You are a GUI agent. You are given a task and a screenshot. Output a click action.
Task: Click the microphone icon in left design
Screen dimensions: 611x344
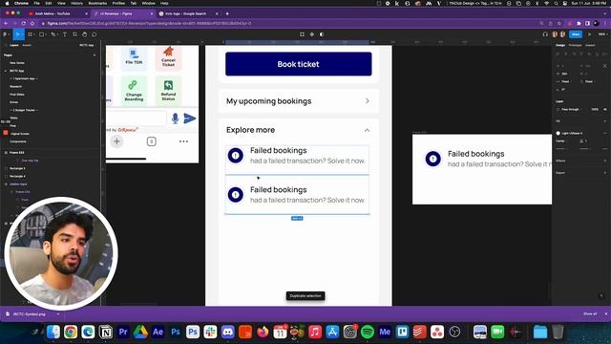[175, 118]
